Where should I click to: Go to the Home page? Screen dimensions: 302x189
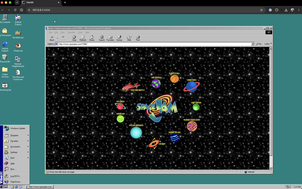point(92,38)
